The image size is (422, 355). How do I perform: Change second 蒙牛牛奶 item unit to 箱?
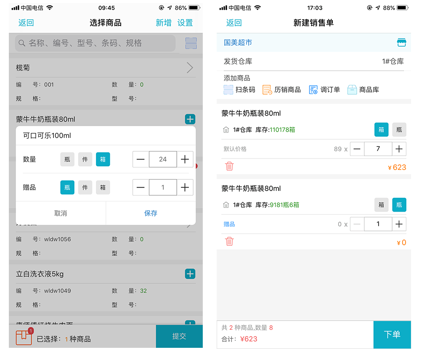(381, 205)
